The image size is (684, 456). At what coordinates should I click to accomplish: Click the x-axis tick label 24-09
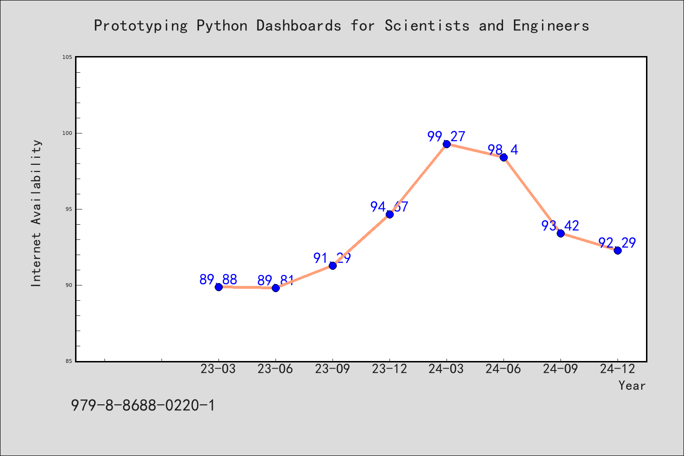point(560,369)
